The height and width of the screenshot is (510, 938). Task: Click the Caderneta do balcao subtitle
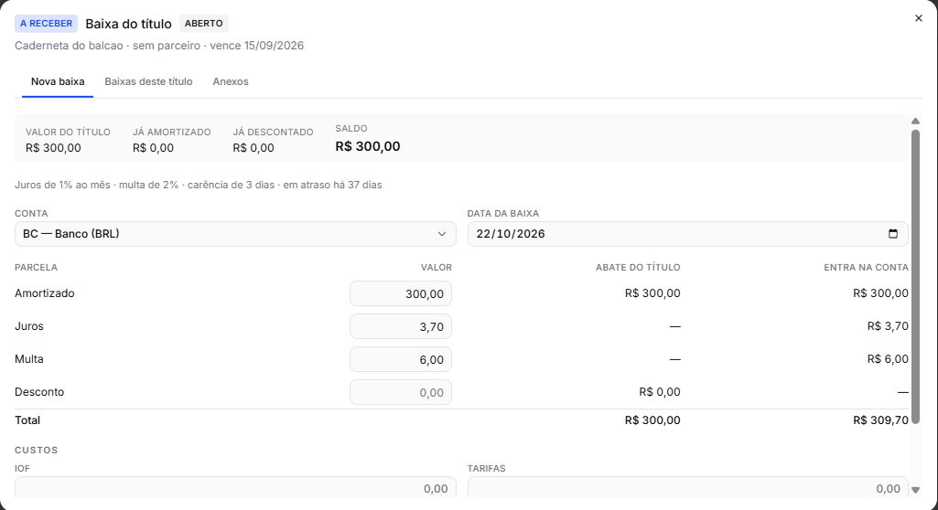coord(159,46)
